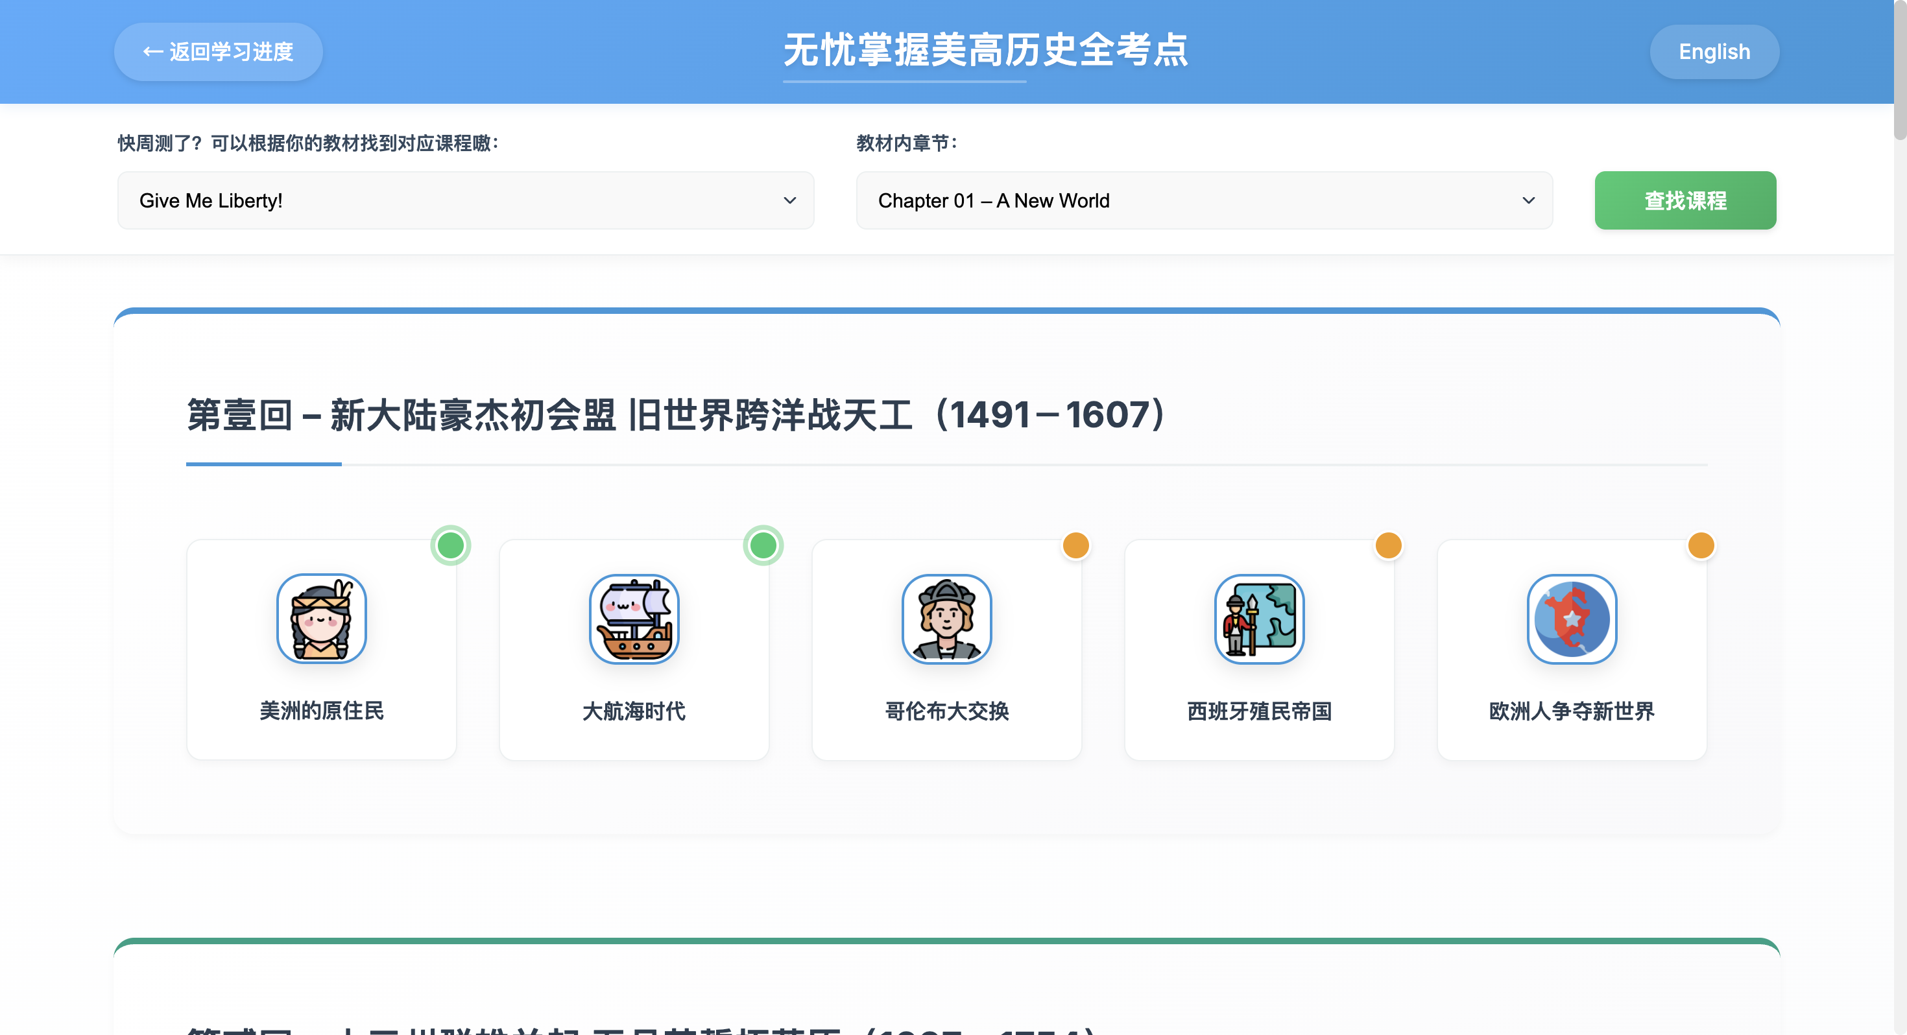Image resolution: width=1907 pixels, height=1035 pixels.
Task: Click the green status dot on 美洲的原住民
Action: (x=451, y=545)
